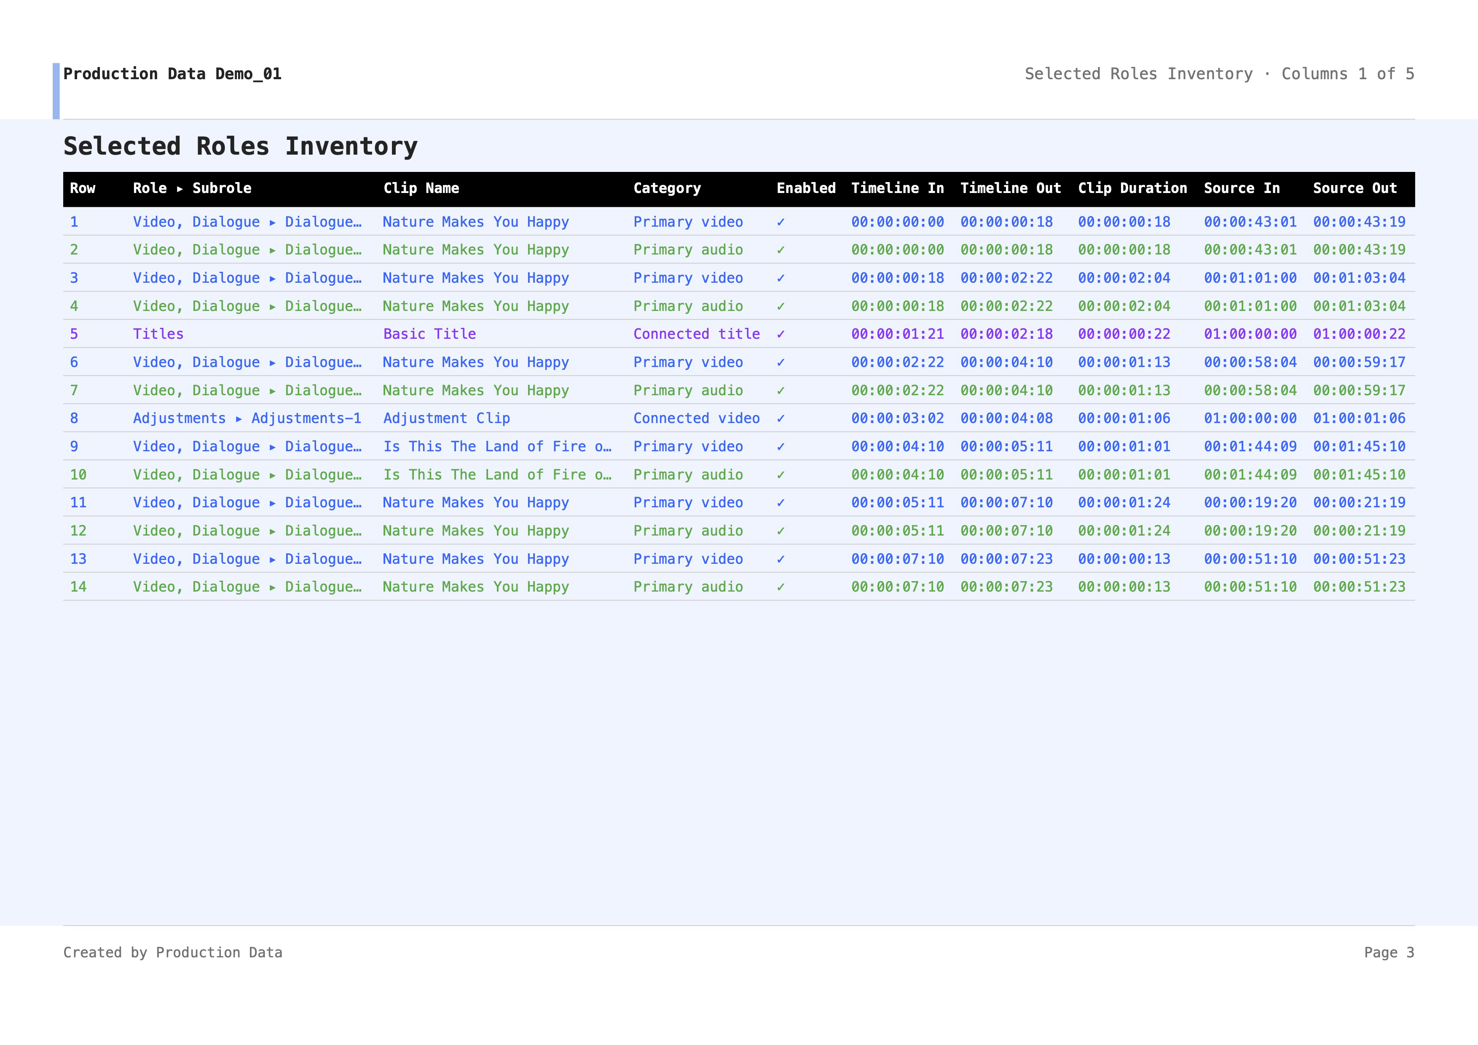The image size is (1478, 1045).
Task: Click Source In 00:00:19:20 in row 12
Action: pos(1250,531)
